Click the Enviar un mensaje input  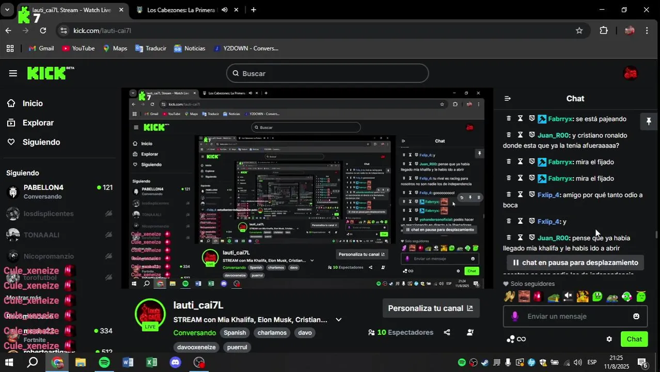(576, 316)
